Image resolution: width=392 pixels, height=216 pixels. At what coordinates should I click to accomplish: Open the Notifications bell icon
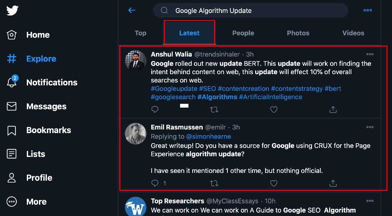click(x=12, y=82)
